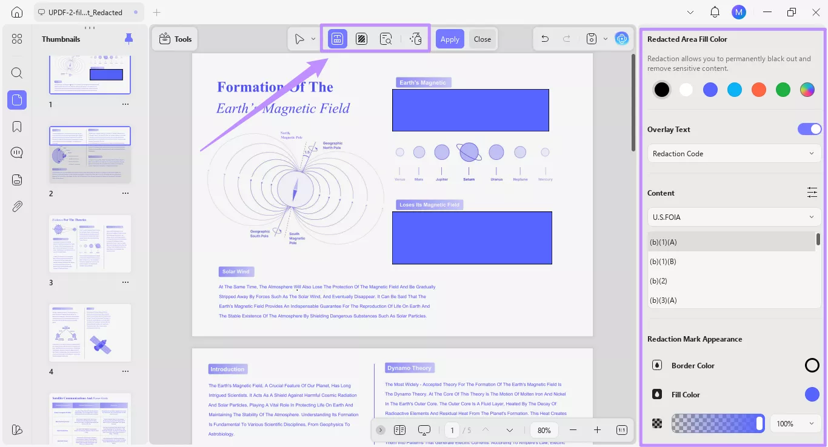Pick the Fill Color blue circle
Image resolution: width=828 pixels, height=447 pixels.
[812, 394]
